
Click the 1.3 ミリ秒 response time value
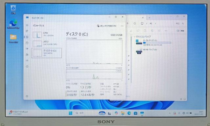point(86,87)
